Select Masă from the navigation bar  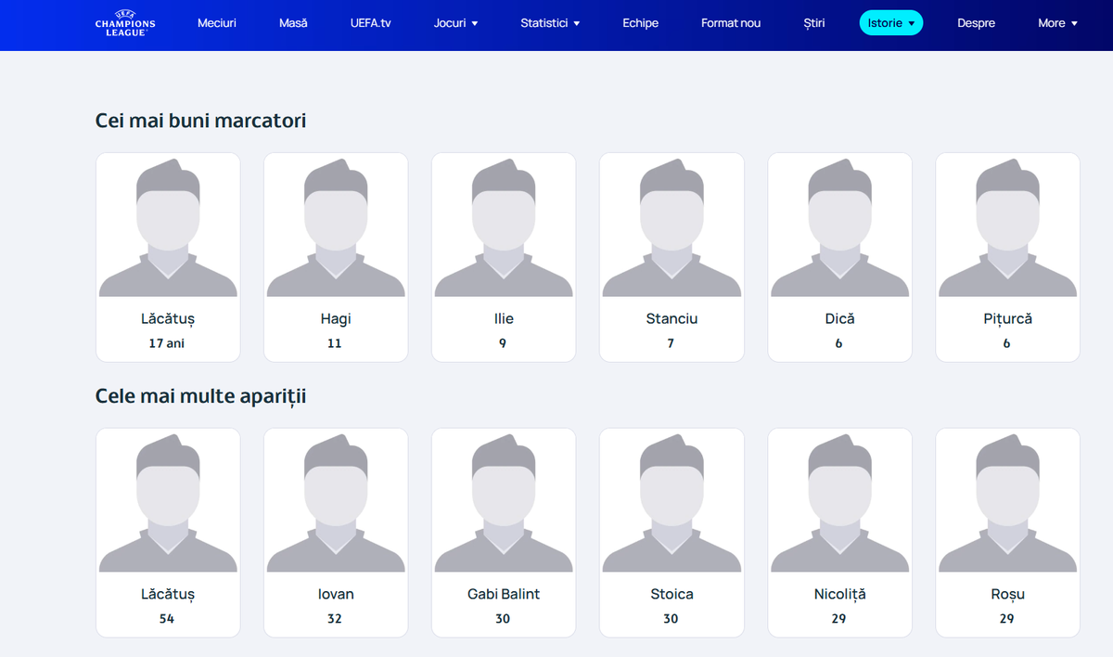(x=293, y=22)
